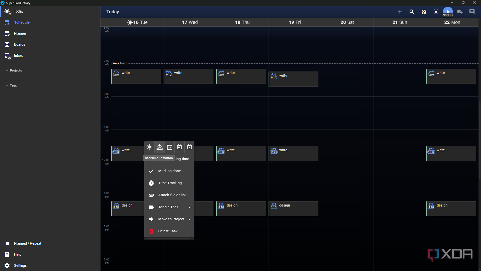
Task: Expand the Toggle Tags submenu
Action: (x=169, y=207)
